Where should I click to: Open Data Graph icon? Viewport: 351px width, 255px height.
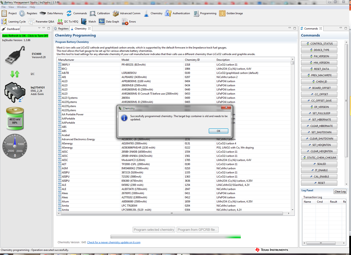[x=102, y=21]
